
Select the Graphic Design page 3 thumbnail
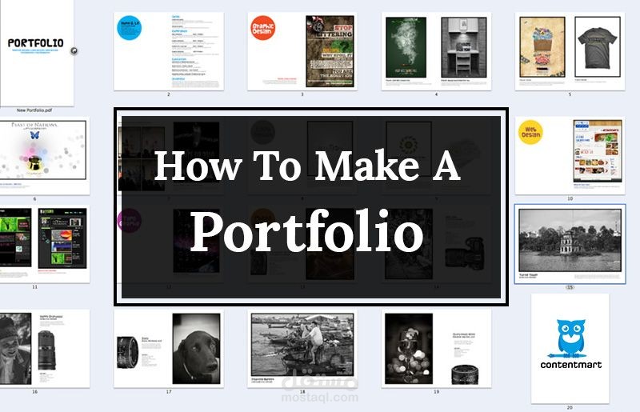pyautogui.click(x=302, y=51)
